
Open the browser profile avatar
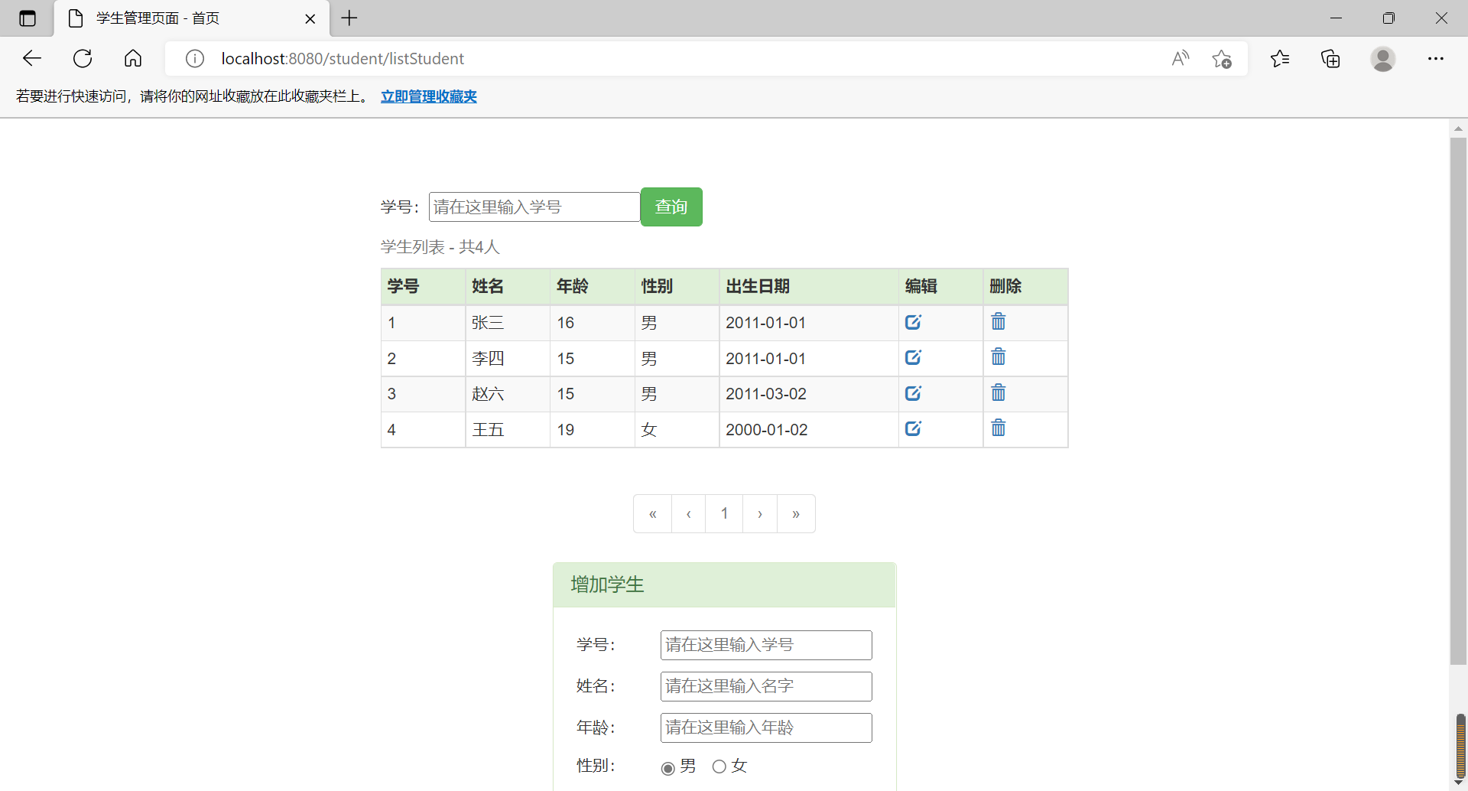coord(1383,59)
